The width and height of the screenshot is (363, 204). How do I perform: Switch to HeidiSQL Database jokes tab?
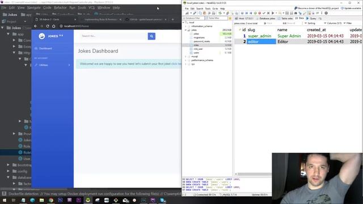coord(266,18)
